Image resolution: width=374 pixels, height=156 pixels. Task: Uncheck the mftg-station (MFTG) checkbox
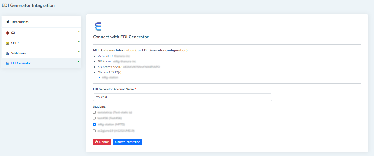(94, 124)
